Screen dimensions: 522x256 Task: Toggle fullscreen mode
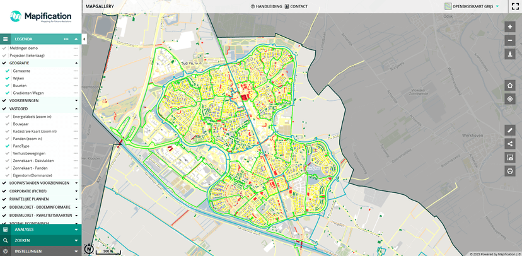click(515, 6)
